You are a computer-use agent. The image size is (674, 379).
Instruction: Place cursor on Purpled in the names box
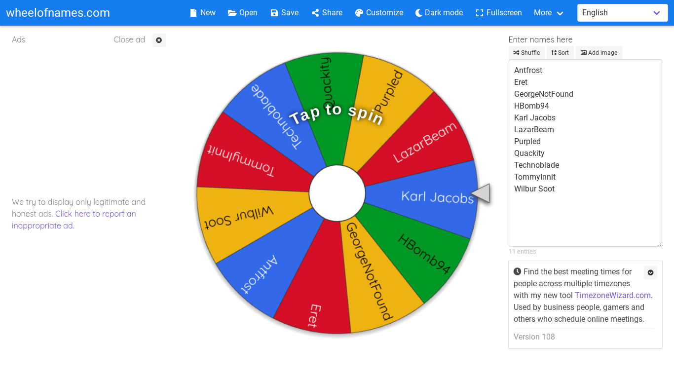pyautogui.click(x=527, y=142)
